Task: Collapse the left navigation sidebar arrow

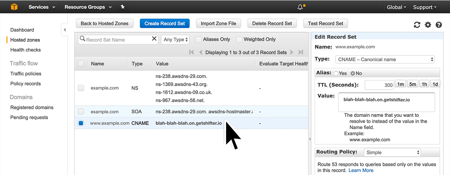Action: pos(64,30)
